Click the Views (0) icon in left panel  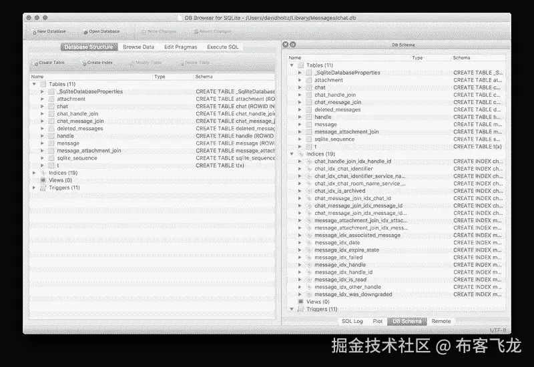click(x=43, y=180)
